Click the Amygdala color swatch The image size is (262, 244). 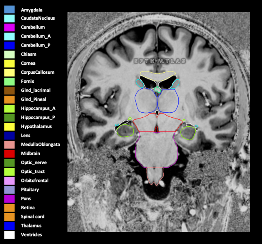tap(9, 9)
